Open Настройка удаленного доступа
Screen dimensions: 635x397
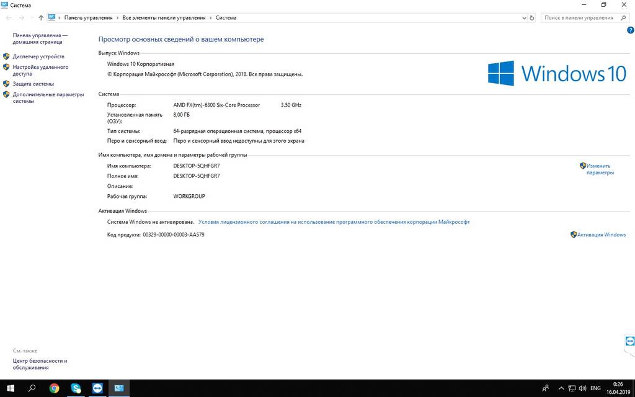click(40, 71)
